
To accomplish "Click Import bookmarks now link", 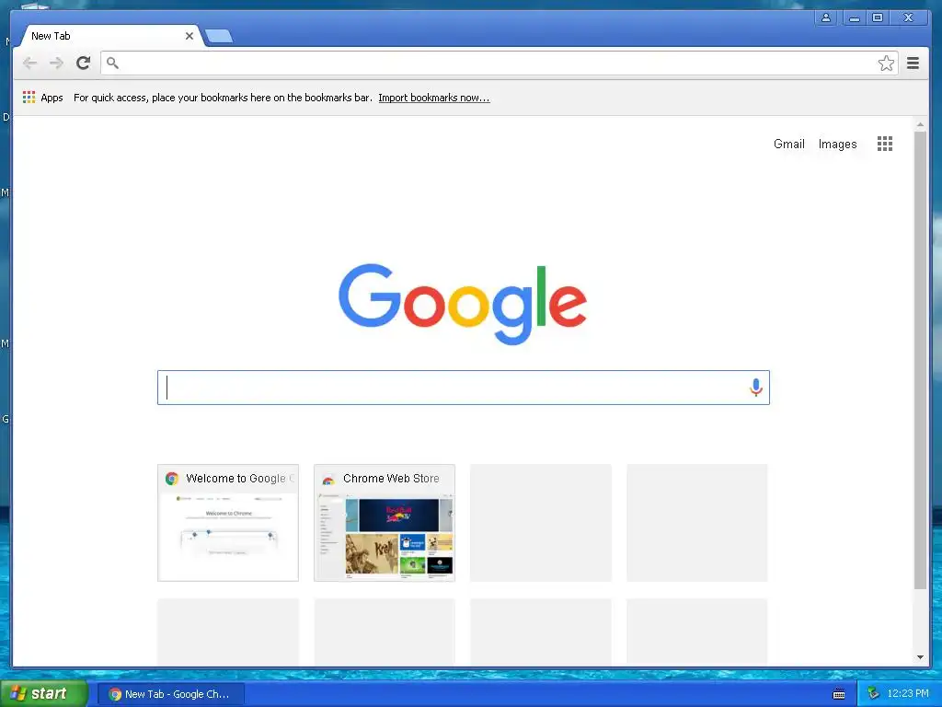I will pos(434,98).
